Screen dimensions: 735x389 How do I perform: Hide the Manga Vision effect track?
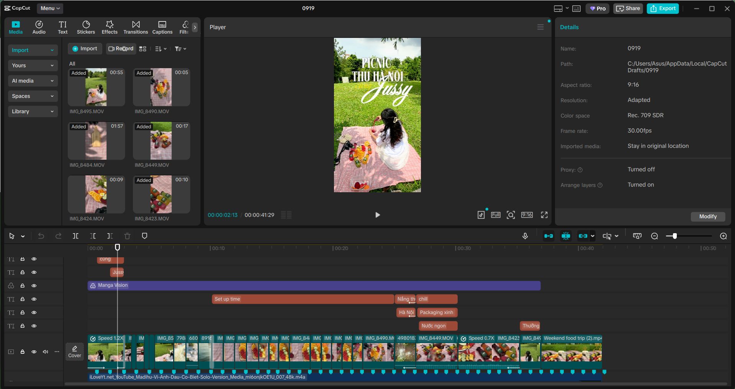34,286
